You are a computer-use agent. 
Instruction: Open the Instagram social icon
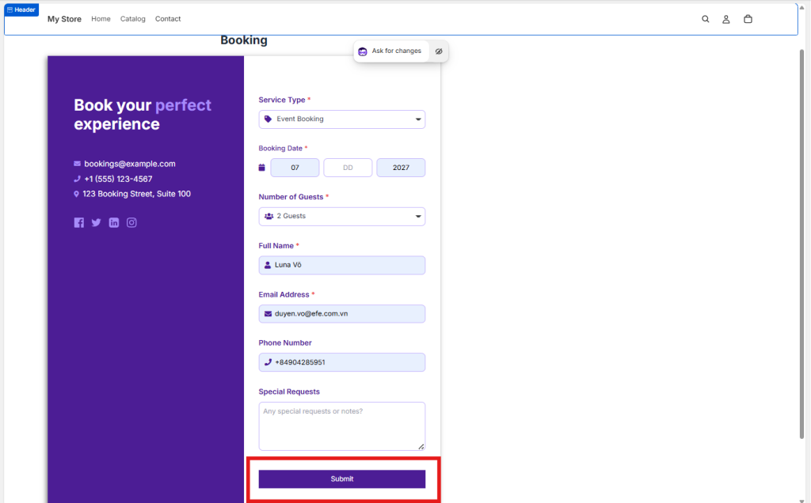[132, 223]
